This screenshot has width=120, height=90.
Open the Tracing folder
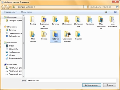click(33, 20)
